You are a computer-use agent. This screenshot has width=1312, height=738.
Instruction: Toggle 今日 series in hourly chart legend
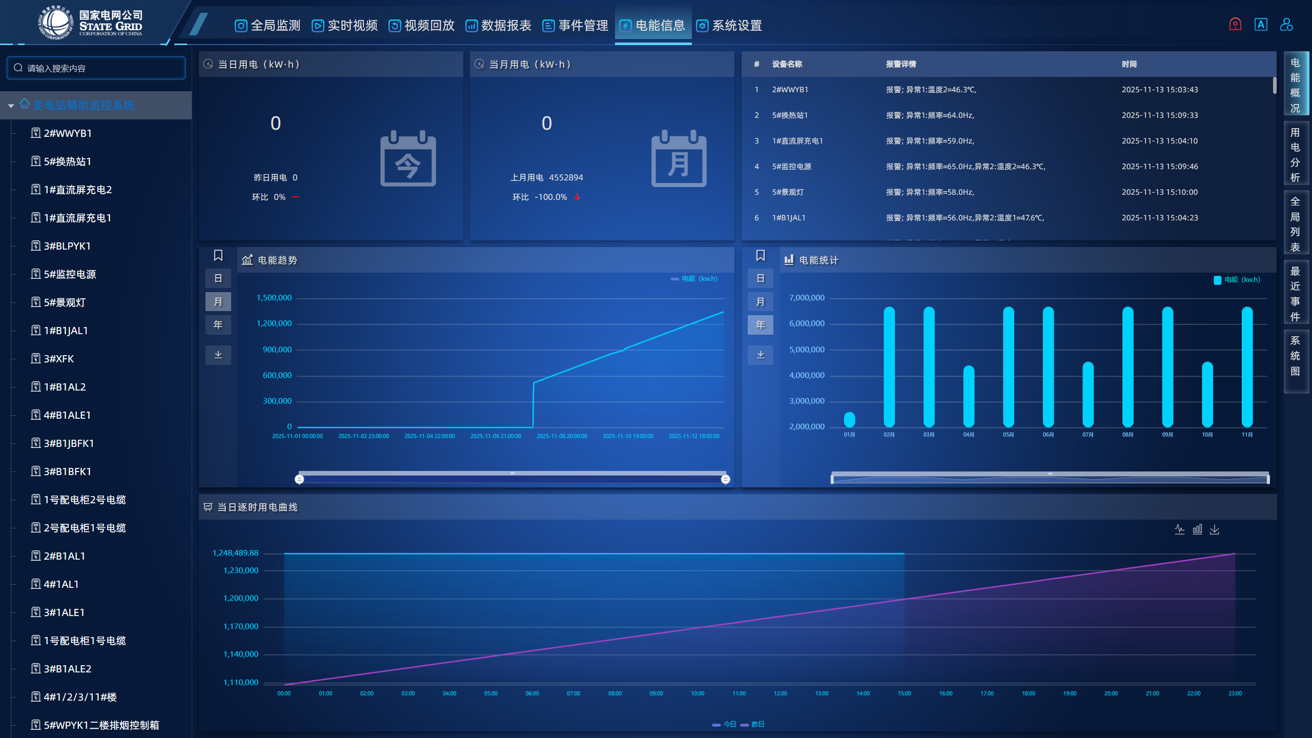pyautogui.click(x=724, y=724)
